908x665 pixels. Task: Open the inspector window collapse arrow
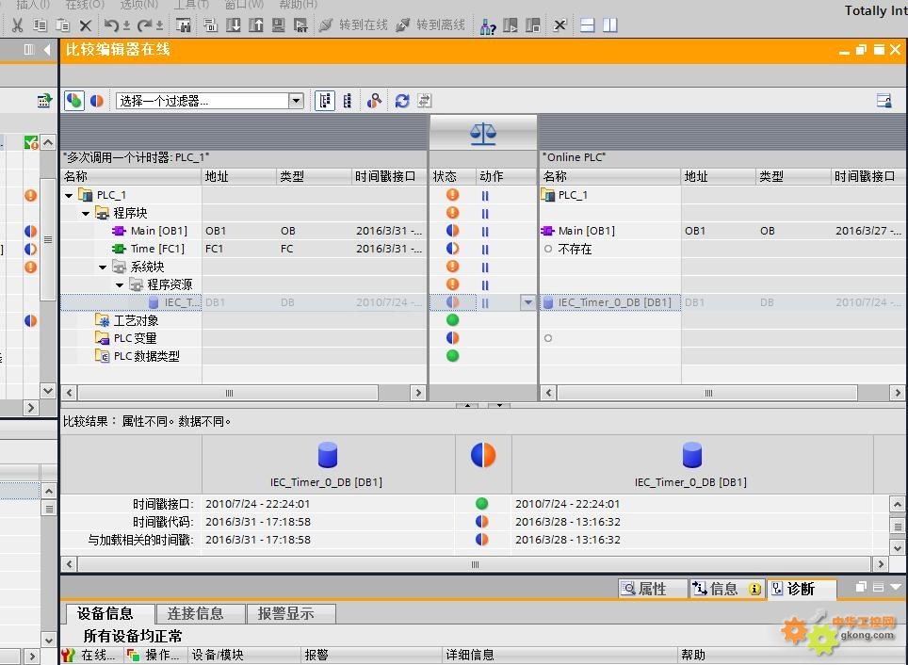pyautogui.click(x=895, y=588)
